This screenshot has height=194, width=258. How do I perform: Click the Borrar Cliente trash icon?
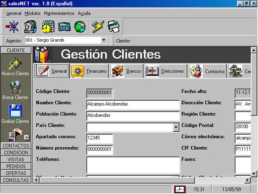pos(15,87)
